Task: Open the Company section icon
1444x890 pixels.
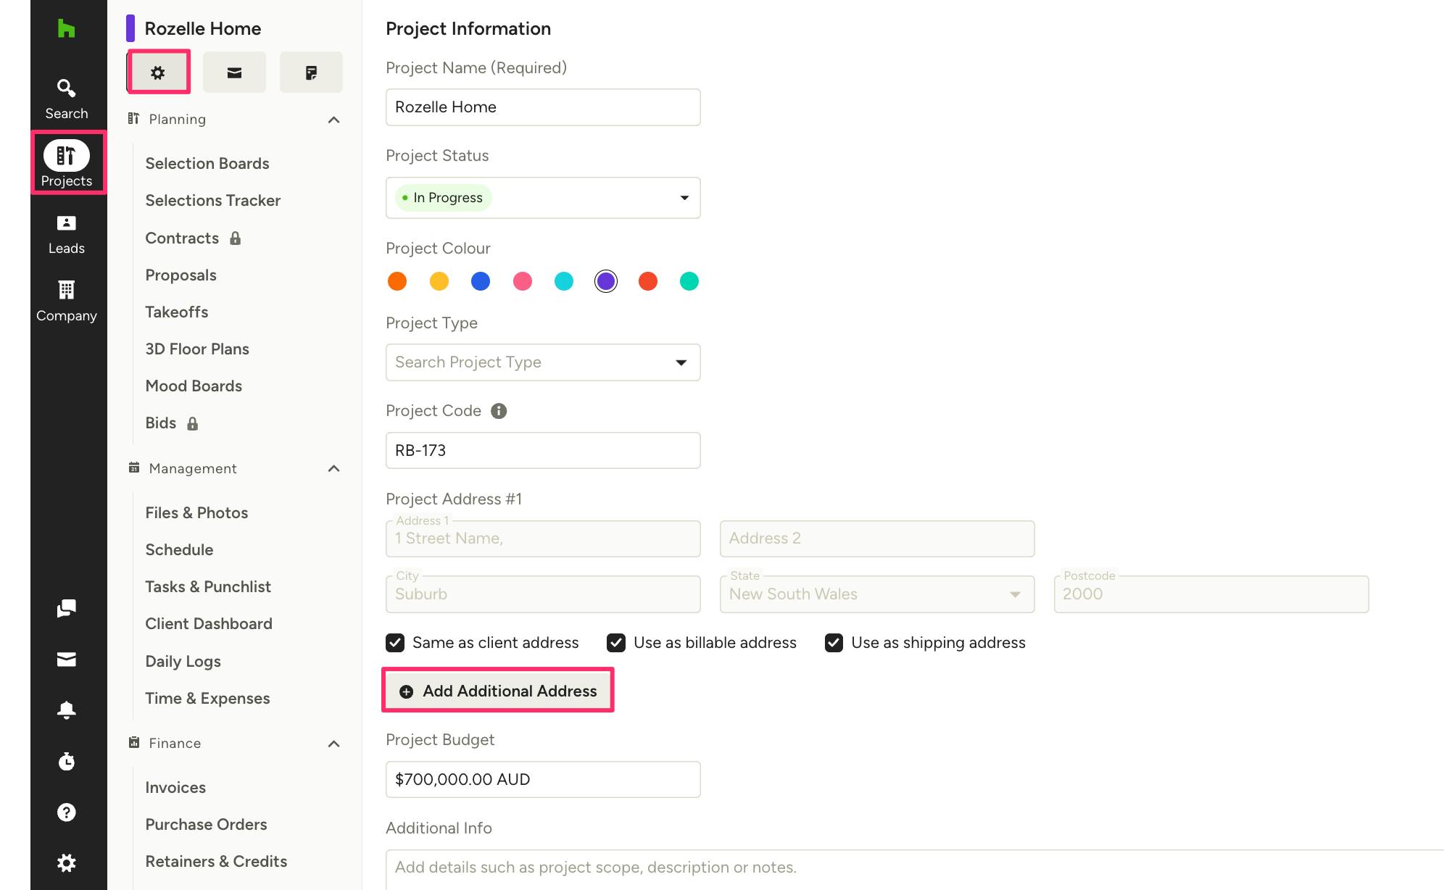Action: [66, 290]
